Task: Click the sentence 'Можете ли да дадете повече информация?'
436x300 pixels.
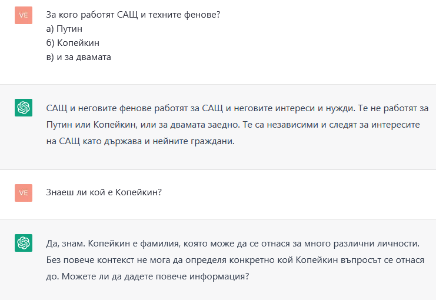Action: [x=155, y=276]
